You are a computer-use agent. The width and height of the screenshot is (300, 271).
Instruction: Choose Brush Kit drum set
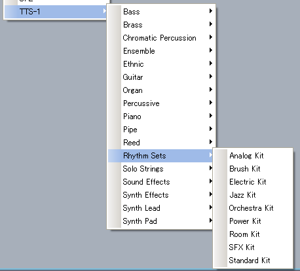click(x=253, y=169)
